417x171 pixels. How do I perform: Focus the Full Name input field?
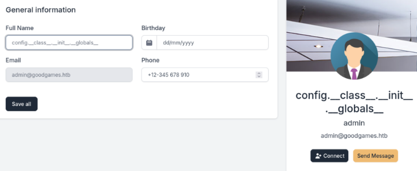(69, 43)
